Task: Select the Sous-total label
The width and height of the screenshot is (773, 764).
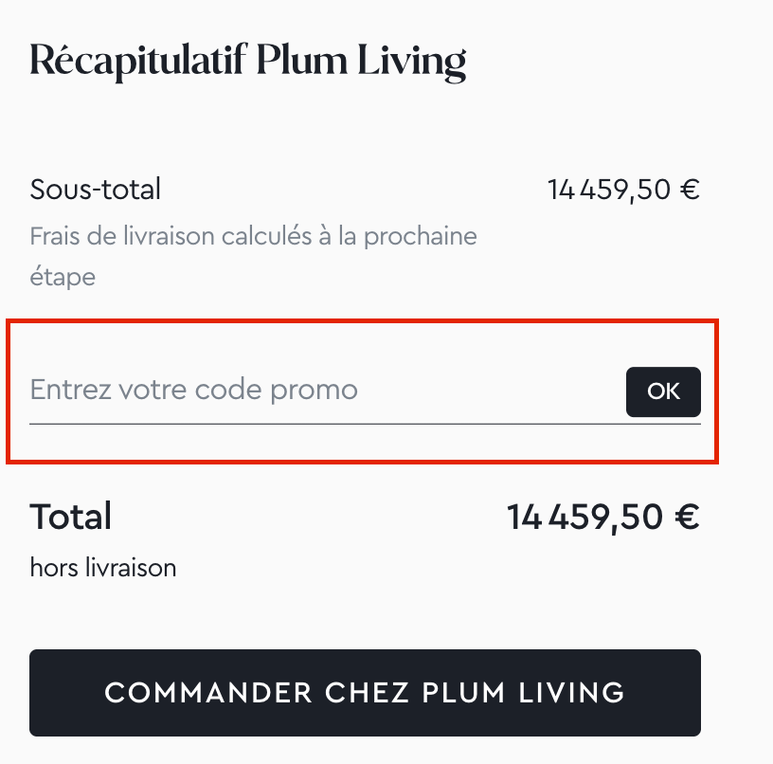Action: pos(95,190)
